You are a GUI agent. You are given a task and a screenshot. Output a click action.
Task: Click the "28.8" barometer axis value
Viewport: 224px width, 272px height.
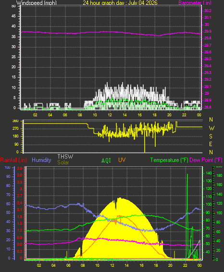point(208,107)
